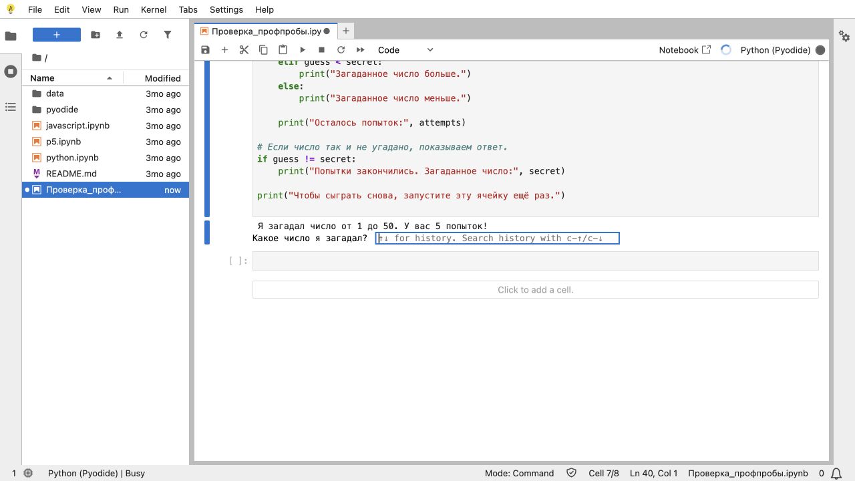Create a new folder in file browser
Image resolution: width=855 pixels, height=481 pixels.
pos(96,35)
